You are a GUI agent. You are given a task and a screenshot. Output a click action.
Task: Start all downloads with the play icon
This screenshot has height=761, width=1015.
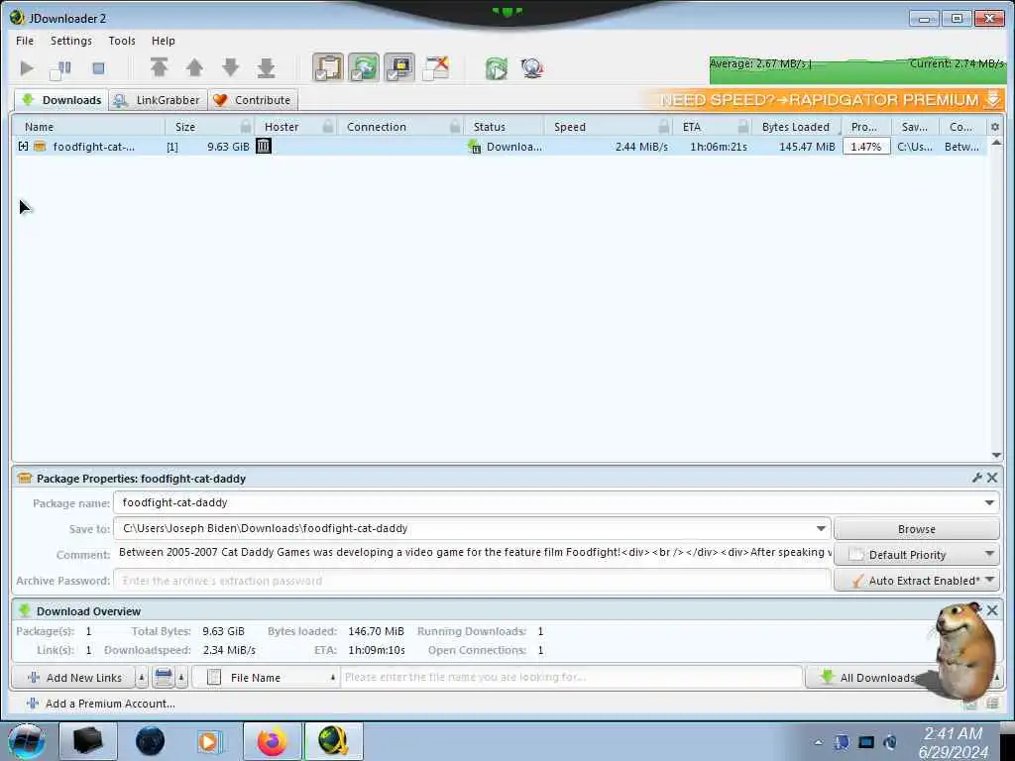27,68
